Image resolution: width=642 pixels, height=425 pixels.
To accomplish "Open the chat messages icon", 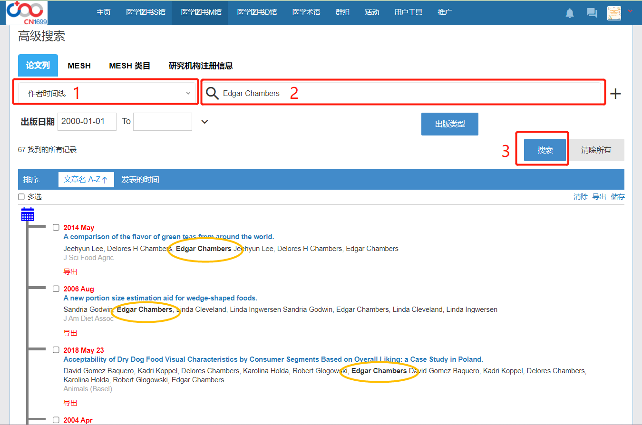I will [592, 13].
